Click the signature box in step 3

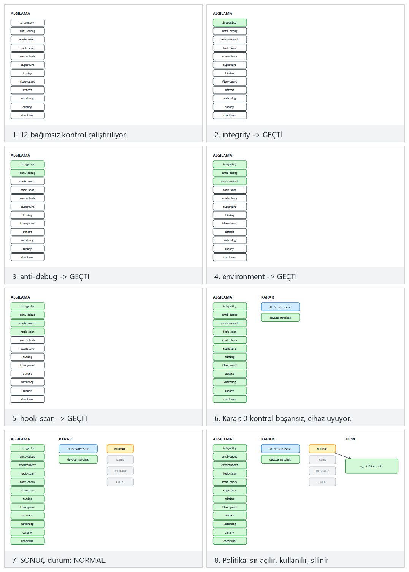(27, 207)
